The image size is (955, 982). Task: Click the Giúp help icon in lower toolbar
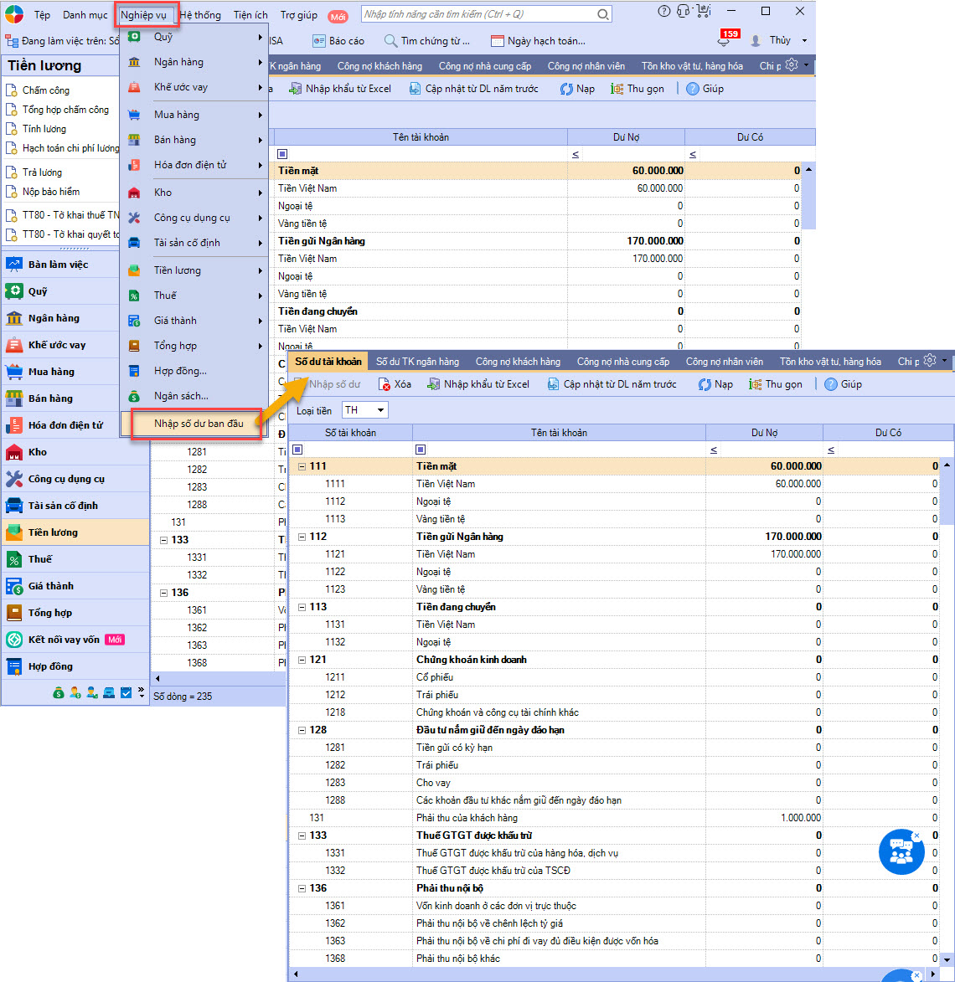click(831, 384)
